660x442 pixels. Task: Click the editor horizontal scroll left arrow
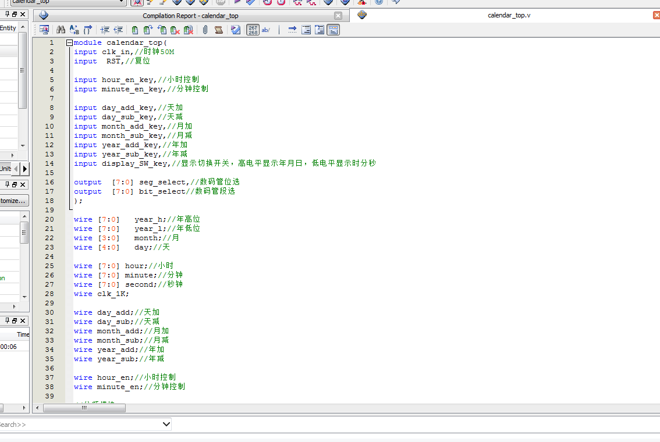pos(37,408)
